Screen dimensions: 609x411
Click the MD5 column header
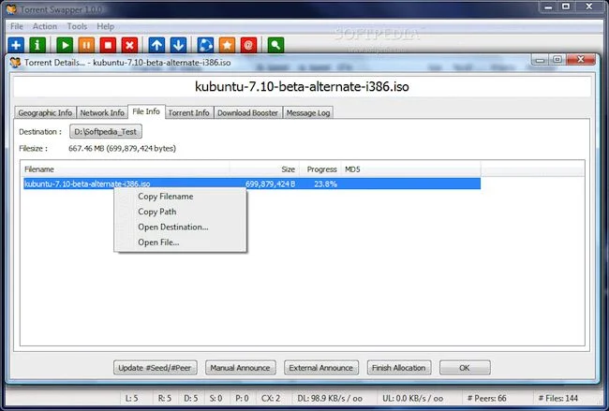point(411,169)
